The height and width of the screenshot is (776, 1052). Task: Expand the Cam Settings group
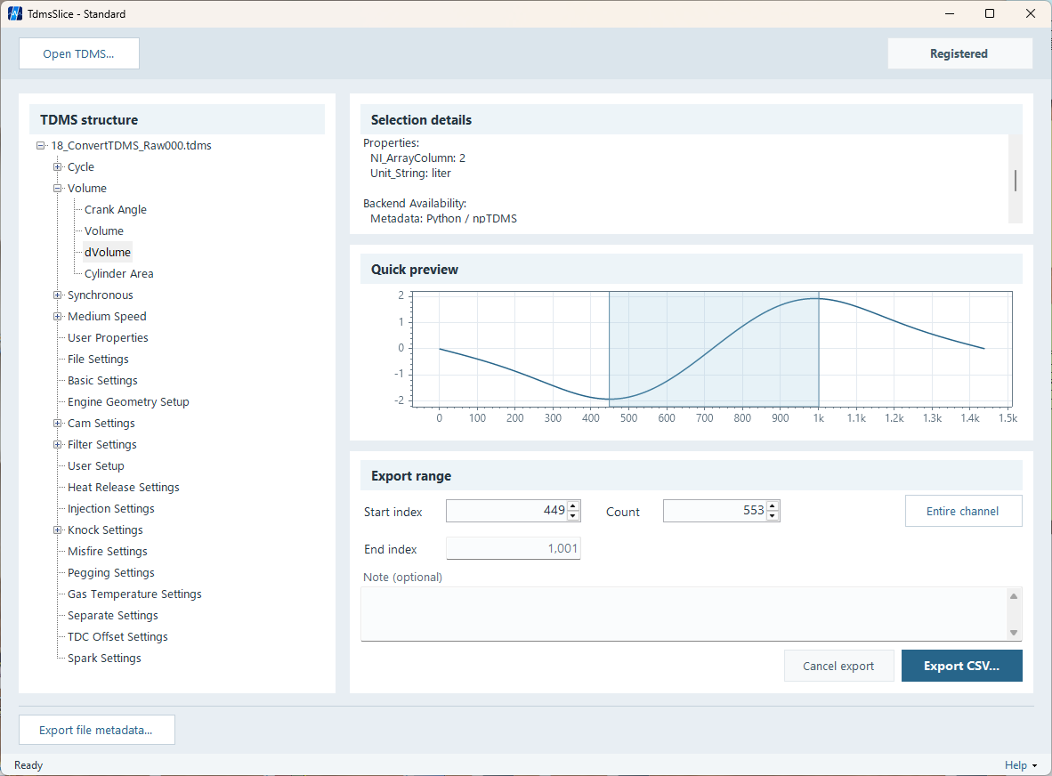(x=58, y=424)
